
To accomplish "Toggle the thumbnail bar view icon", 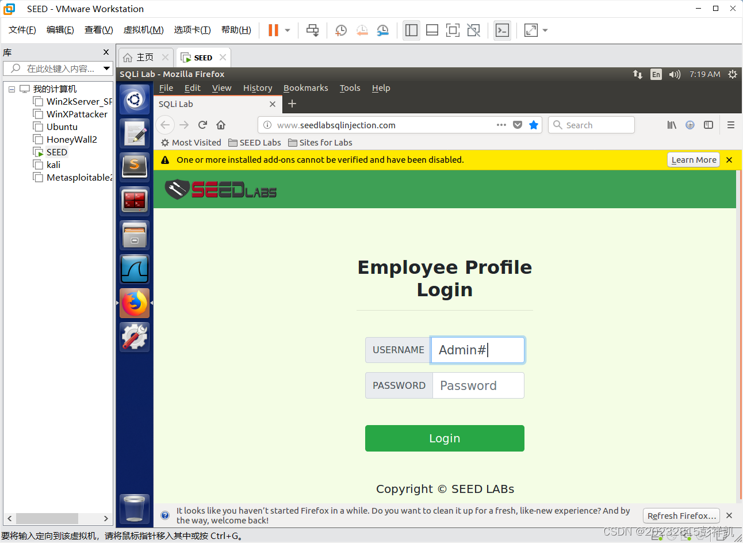I will [432, 30].
